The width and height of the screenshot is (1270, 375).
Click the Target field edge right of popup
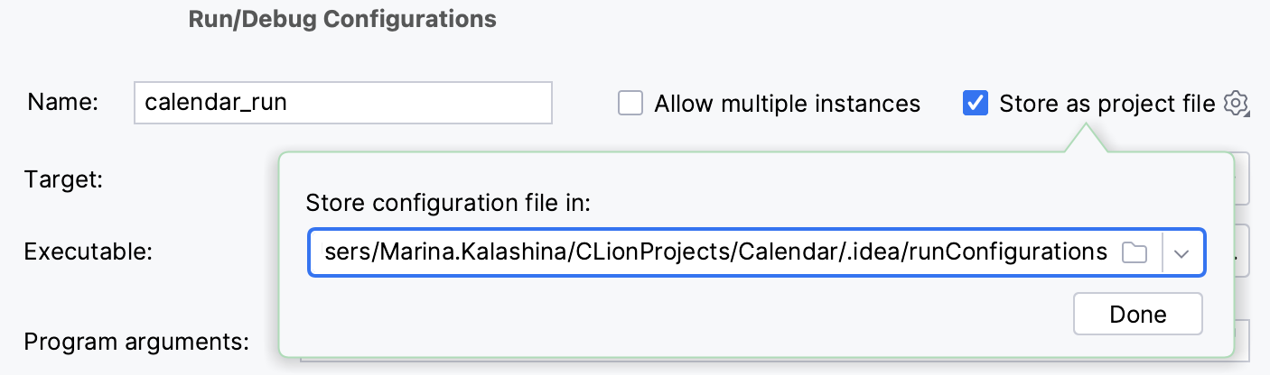pyautogui.click(x=1242, y=178)
